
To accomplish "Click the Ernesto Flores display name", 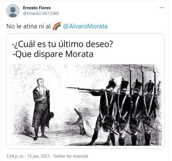I will click(x=37, y=8).
